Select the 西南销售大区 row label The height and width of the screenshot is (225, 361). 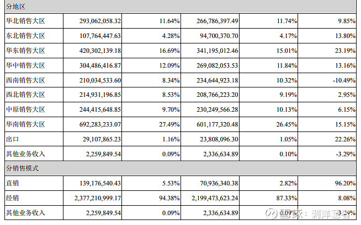tap(25, 80)
